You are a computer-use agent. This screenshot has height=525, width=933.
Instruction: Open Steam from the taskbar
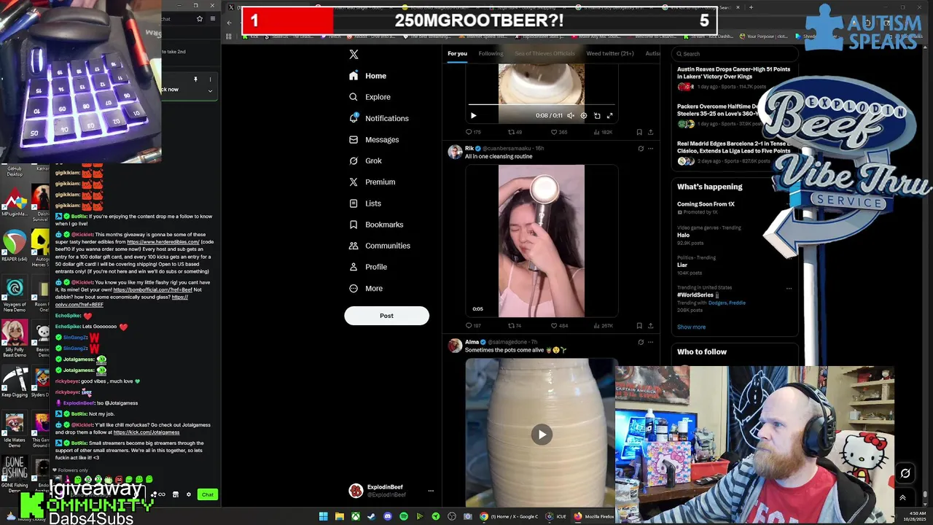371,516
